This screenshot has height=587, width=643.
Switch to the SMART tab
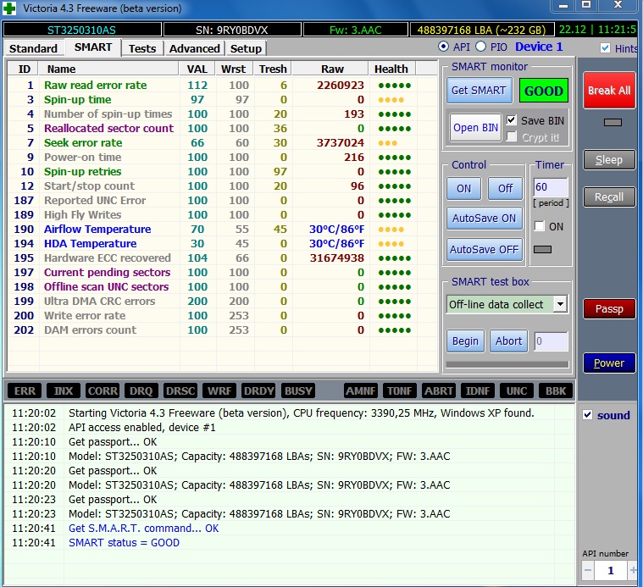click(x=93, y=47)
